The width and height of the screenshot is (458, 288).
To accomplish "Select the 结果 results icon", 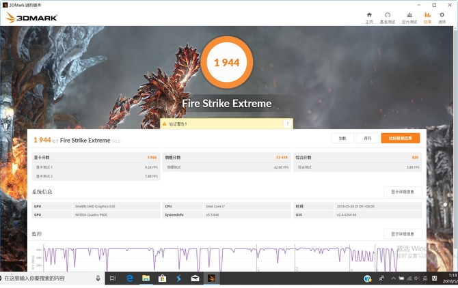I will click(x=427, y=17).
